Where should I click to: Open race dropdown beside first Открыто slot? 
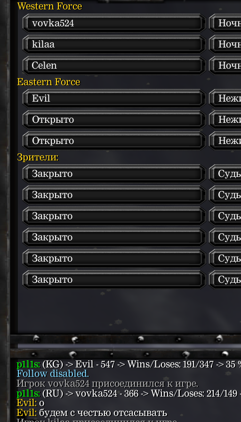click(x=225, y=120)
